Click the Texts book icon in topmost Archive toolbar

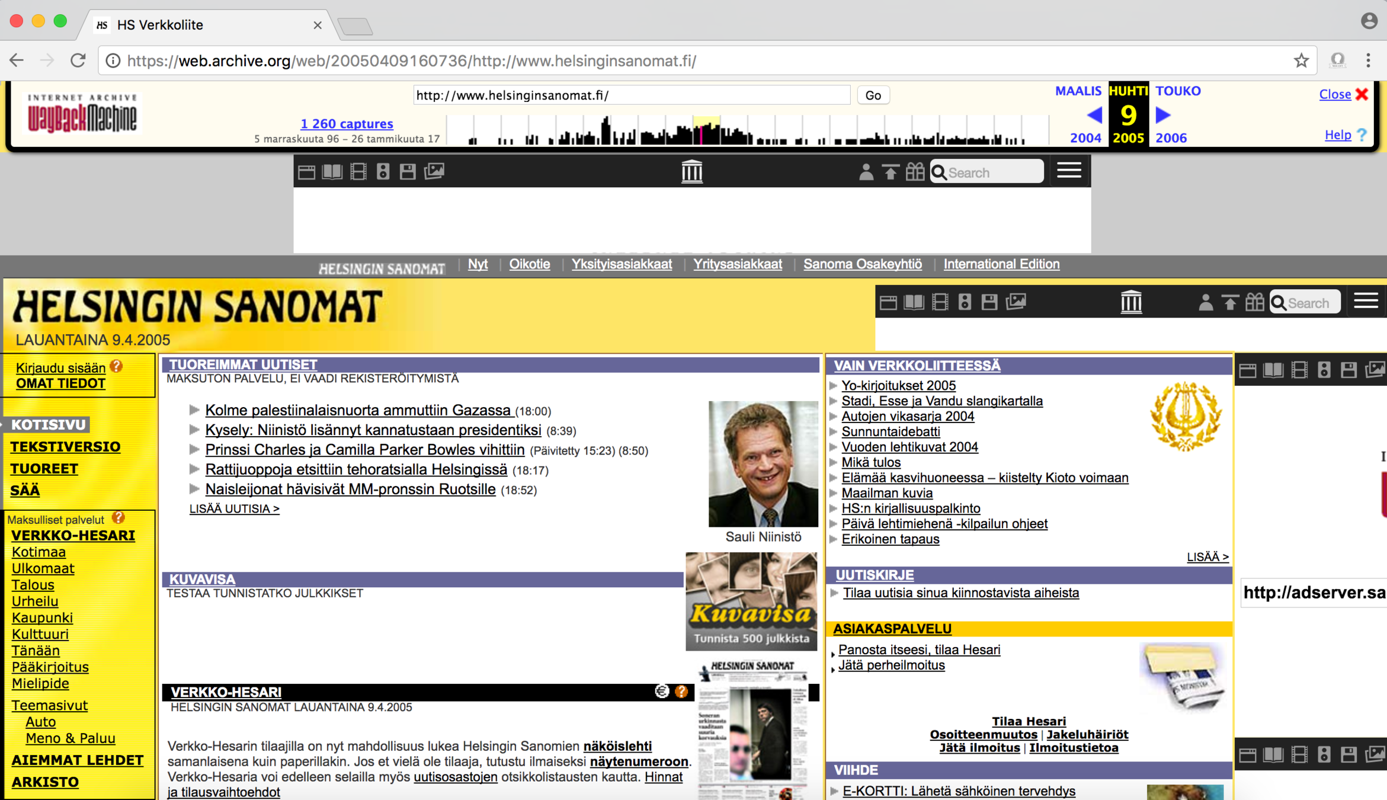pos(332,172)
